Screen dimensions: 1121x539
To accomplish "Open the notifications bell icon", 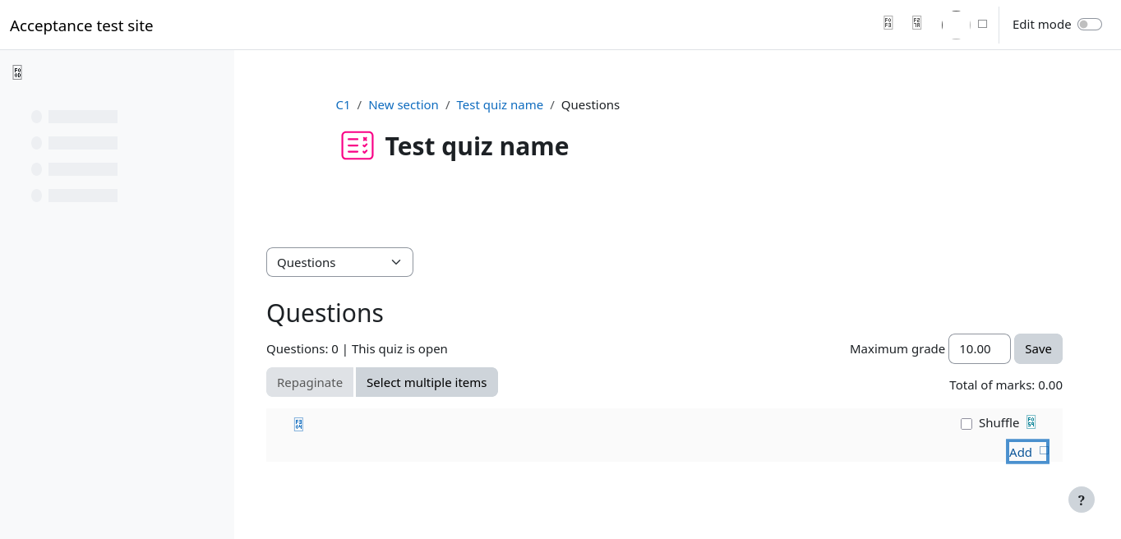I will [x=888, y=23].
